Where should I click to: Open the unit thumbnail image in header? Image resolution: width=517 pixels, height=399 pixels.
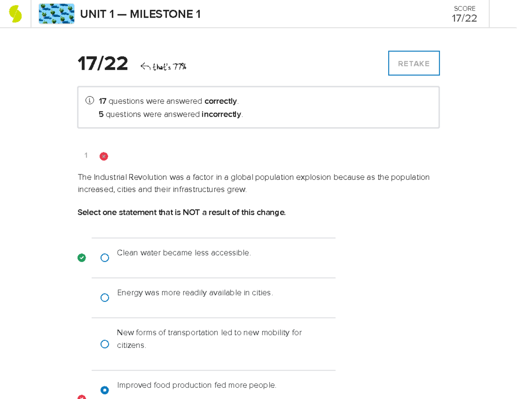click(56, 14)
